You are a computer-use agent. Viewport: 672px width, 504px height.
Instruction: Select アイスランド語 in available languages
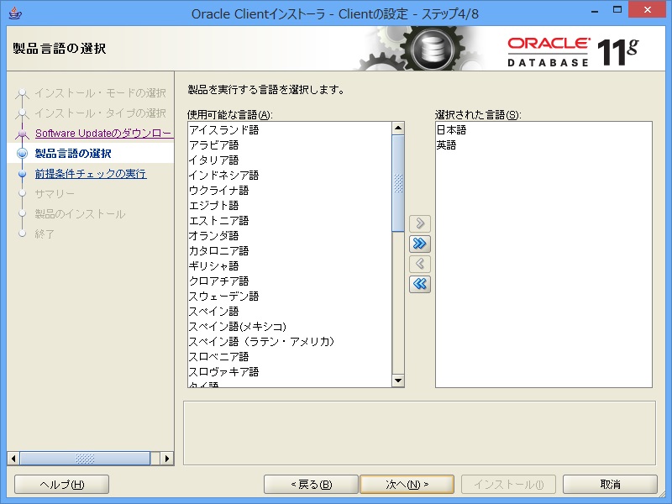tap(223, 130)
